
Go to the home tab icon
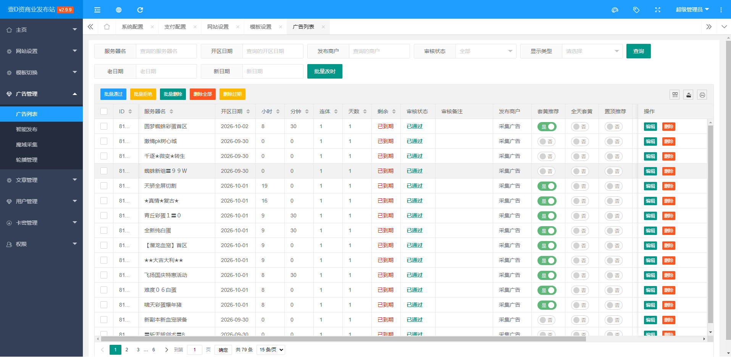coord(107,27)
